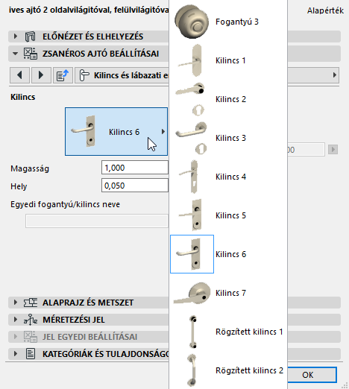Click the Egyedi fogantyú/kilincs neve text field
This screenshot has height=389, width=349.
click(x=97, y=221)
